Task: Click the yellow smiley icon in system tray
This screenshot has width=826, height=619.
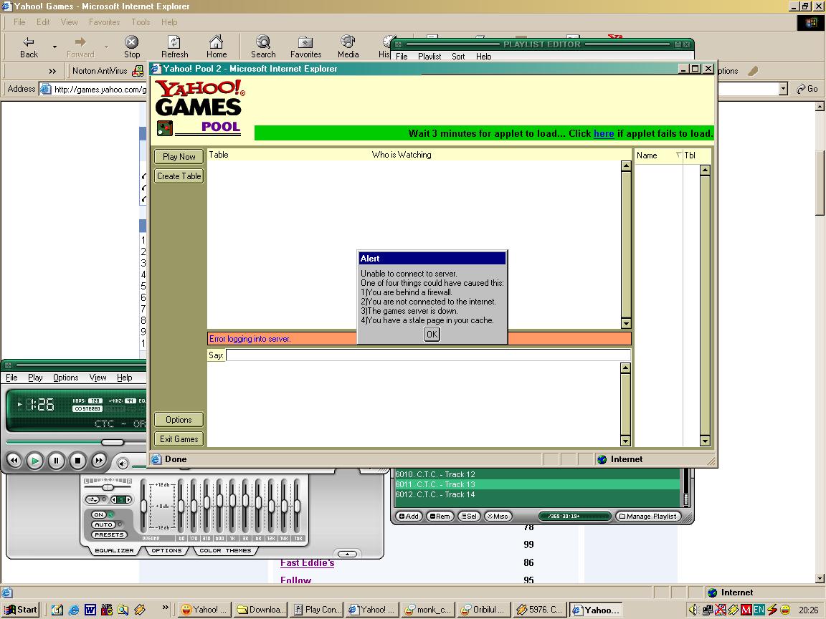Action: click(x=785, y=610)
